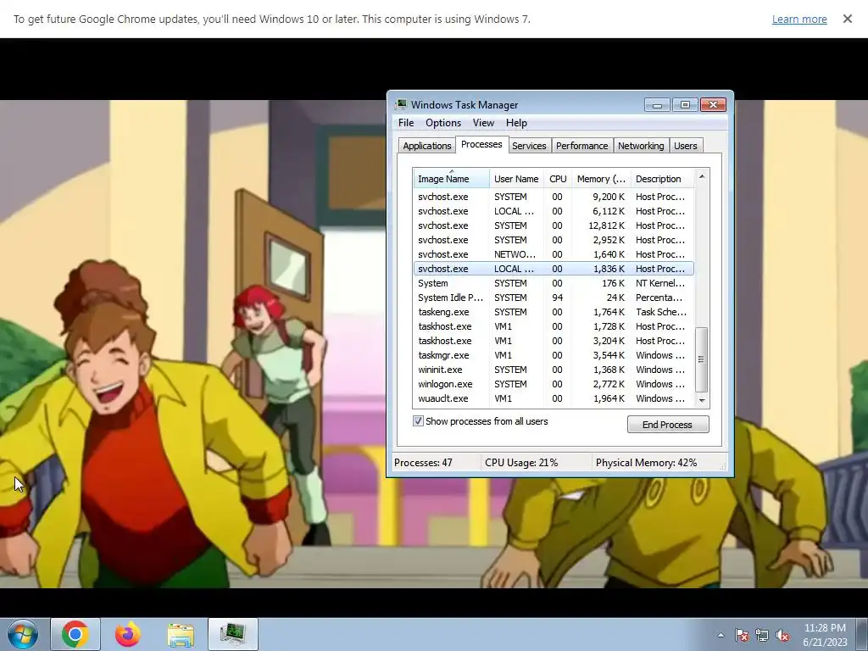
Task: Select the wuauclt.exe process
Action: [554, 398]
